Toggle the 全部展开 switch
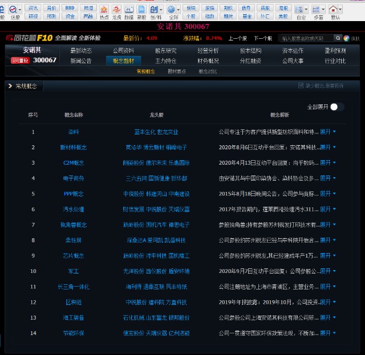365x355 pixels. point(337,107)
